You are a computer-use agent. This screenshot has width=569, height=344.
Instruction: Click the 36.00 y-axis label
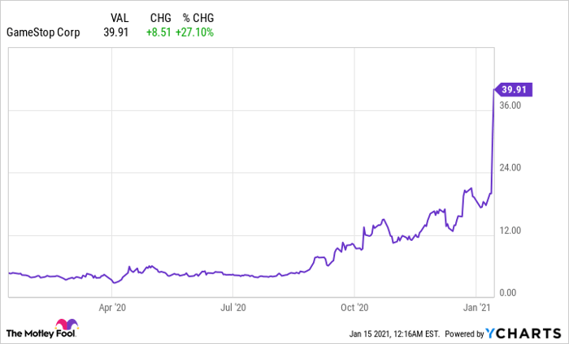[510, 105]
